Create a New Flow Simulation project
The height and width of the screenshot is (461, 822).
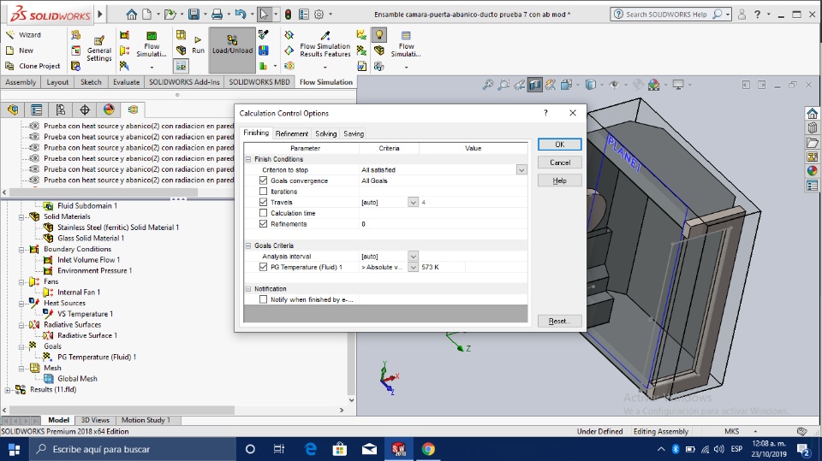(20, 50)
